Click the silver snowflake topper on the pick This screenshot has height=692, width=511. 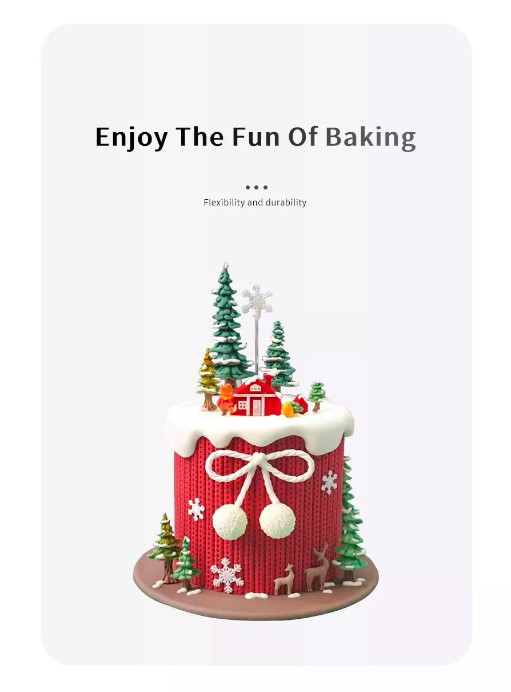pyautogui.click(x=257, y=302)
